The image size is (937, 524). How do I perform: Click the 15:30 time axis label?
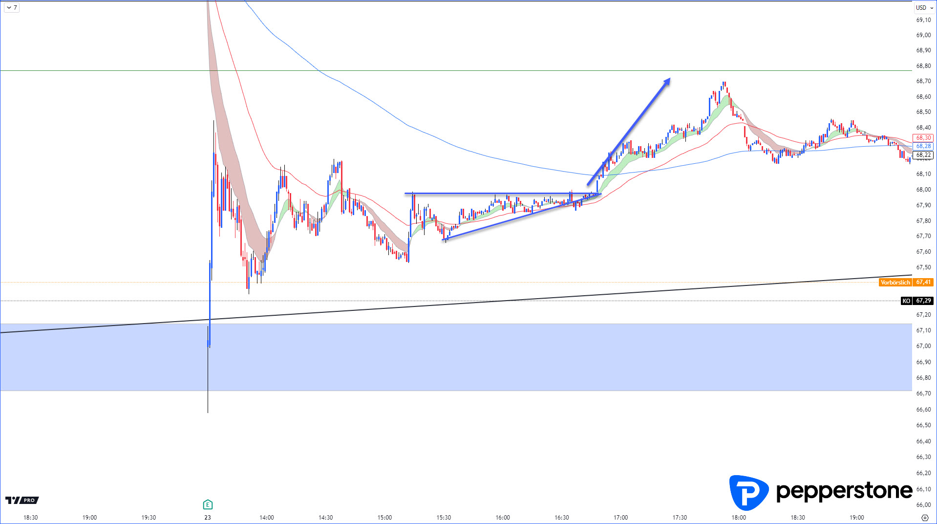(444, 518)
